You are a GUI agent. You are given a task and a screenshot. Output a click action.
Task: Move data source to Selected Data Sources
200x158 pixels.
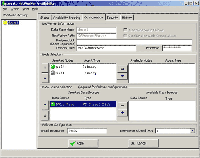click(x=123, y=113)
